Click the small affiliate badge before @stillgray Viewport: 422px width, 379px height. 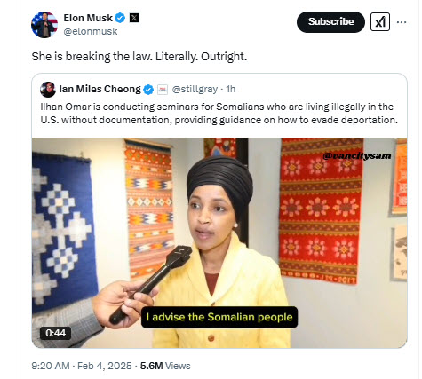[x=163, y=90]
